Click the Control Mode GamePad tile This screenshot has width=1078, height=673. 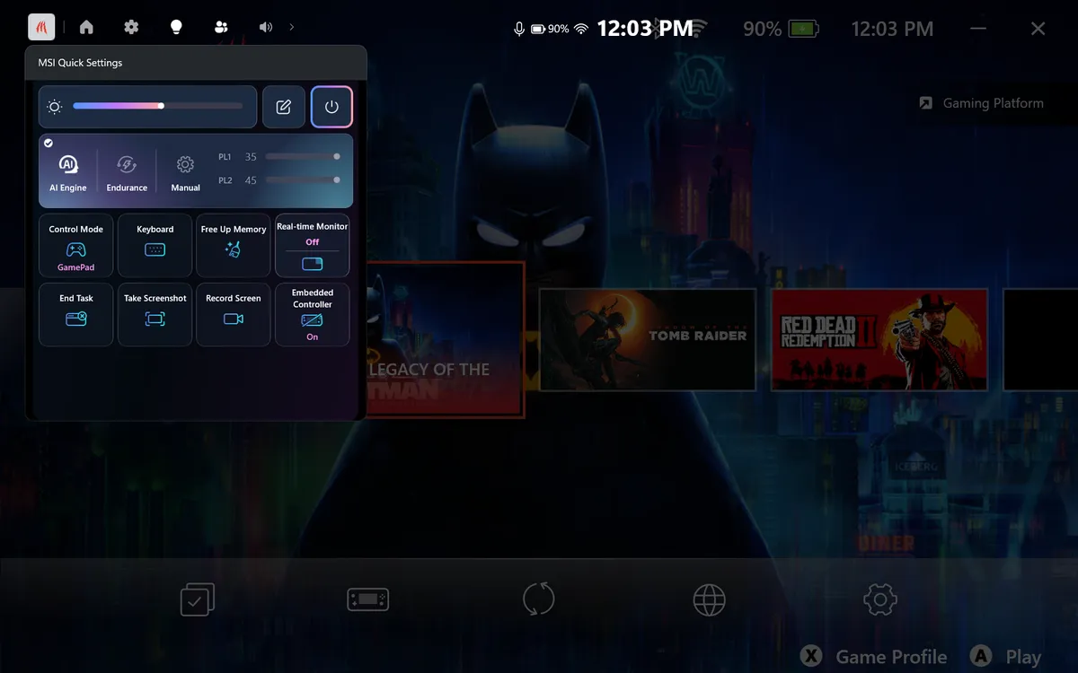tap(76, 245)
